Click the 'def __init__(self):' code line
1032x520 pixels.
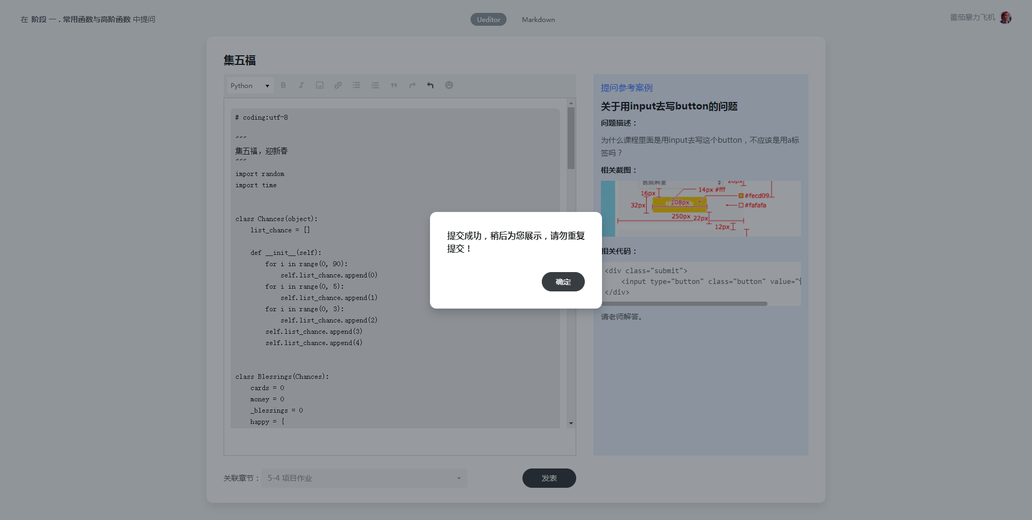(286, 253)
